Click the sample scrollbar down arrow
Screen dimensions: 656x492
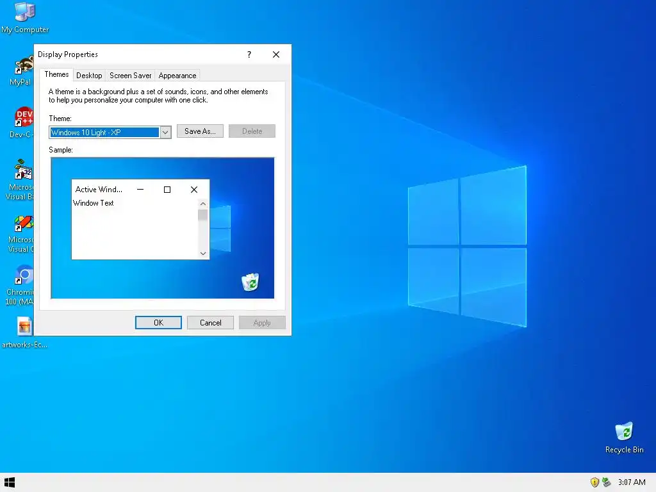[203, 253]
